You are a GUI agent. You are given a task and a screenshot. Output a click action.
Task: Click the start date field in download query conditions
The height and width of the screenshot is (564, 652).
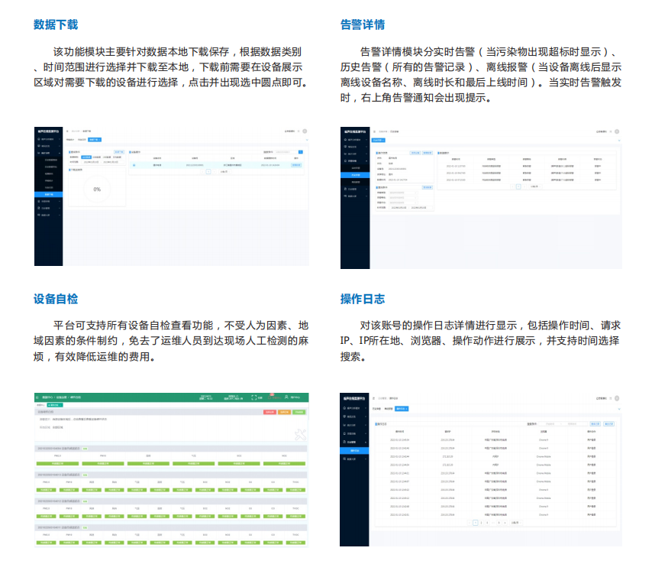coord(92,161)
